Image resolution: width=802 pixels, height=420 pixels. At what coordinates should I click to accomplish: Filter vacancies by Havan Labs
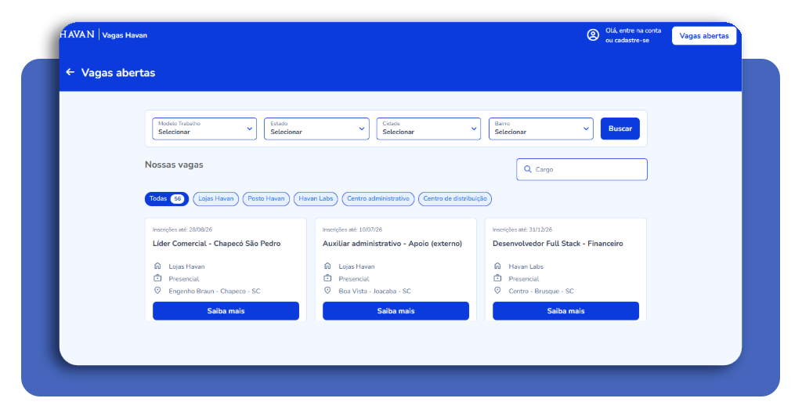click(x=316, y=198)
